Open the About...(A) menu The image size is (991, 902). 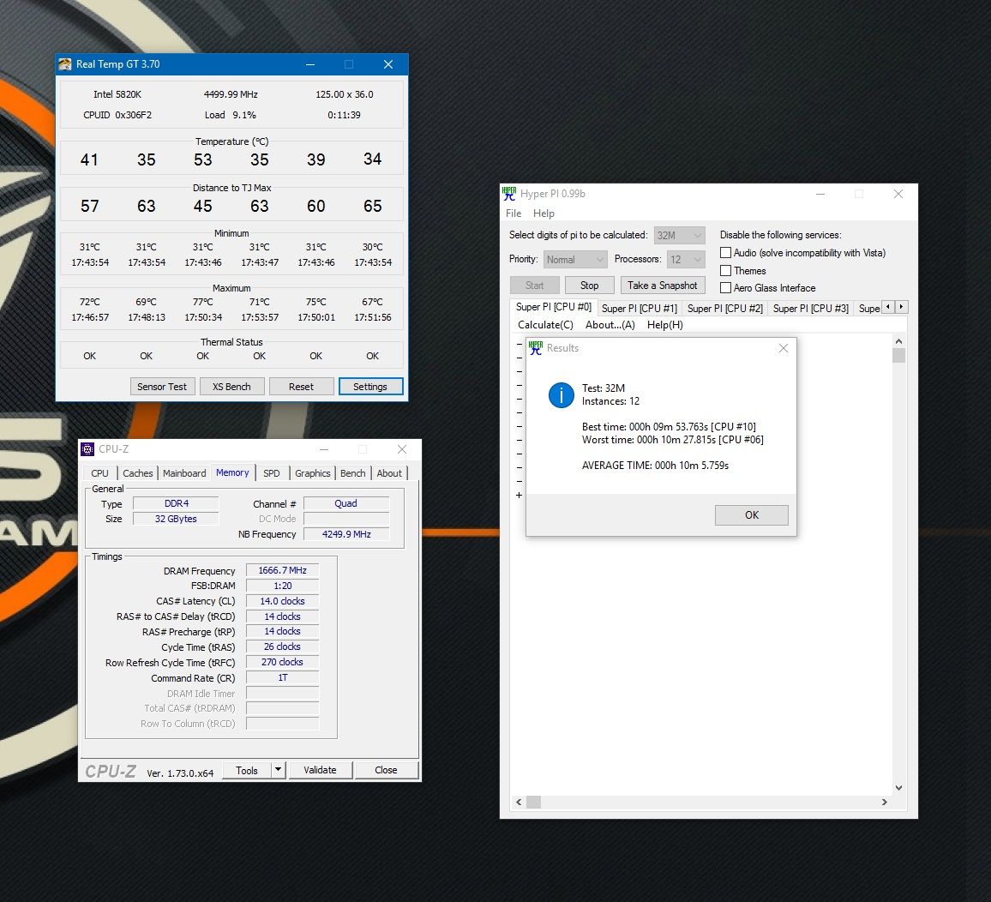(x=610, y=325)
